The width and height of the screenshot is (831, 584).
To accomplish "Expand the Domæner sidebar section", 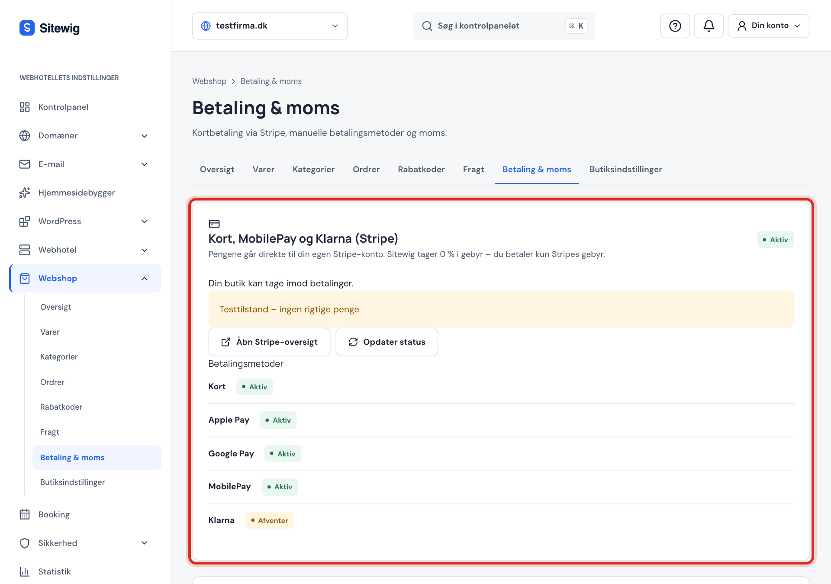I will click(145, 136).
